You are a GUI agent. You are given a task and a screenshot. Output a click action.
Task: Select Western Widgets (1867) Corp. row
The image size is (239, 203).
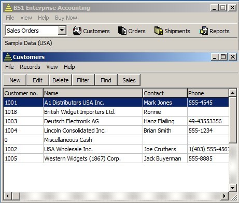[x=116, y=158]
